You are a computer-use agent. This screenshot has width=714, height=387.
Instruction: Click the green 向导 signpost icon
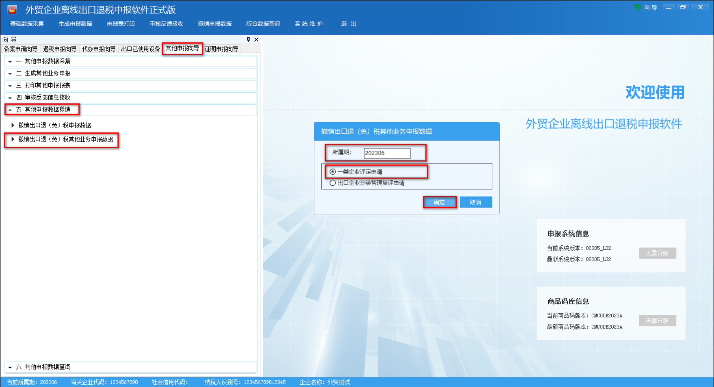click(x=639, y=7)
